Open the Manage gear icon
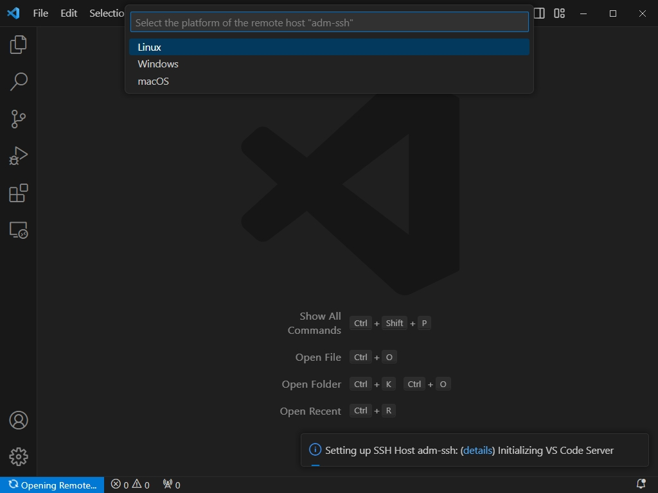 point(19,456)
